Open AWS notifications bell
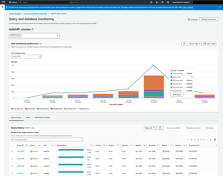223x176 pixels. (x=157, y=2)
